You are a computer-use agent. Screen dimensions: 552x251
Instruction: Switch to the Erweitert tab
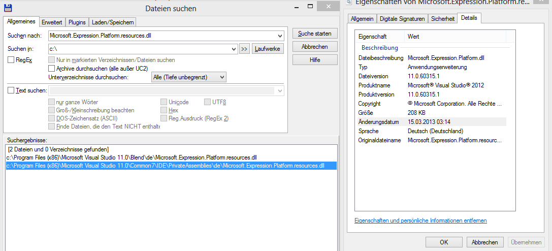pyautogui.click(x=52, y=22)
